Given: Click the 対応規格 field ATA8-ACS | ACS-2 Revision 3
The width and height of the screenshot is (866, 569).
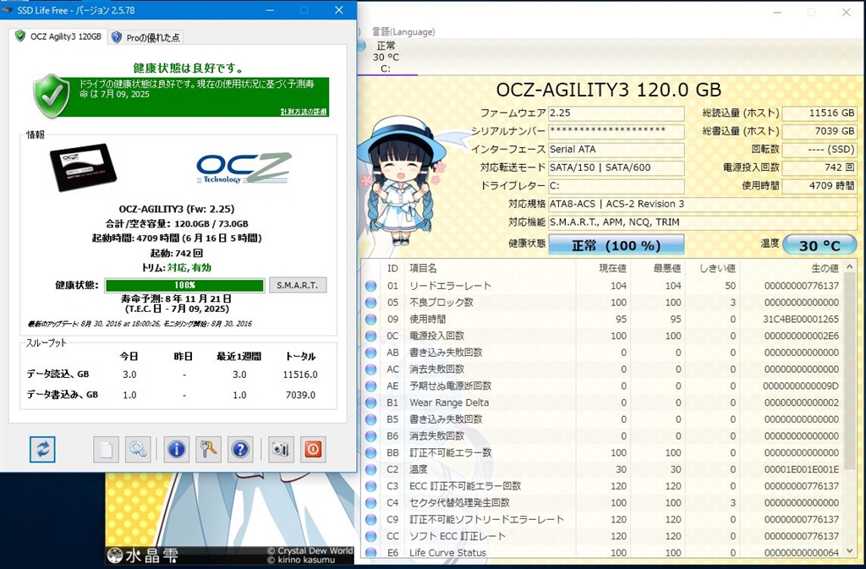Looking at the screenshot, I should 703,205.
